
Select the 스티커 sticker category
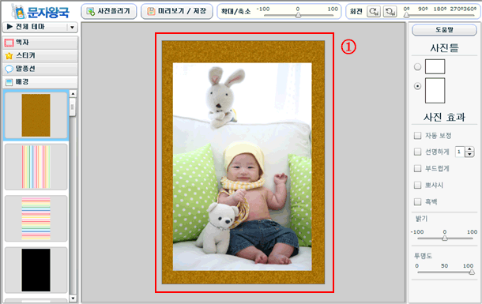coord(40,55)
